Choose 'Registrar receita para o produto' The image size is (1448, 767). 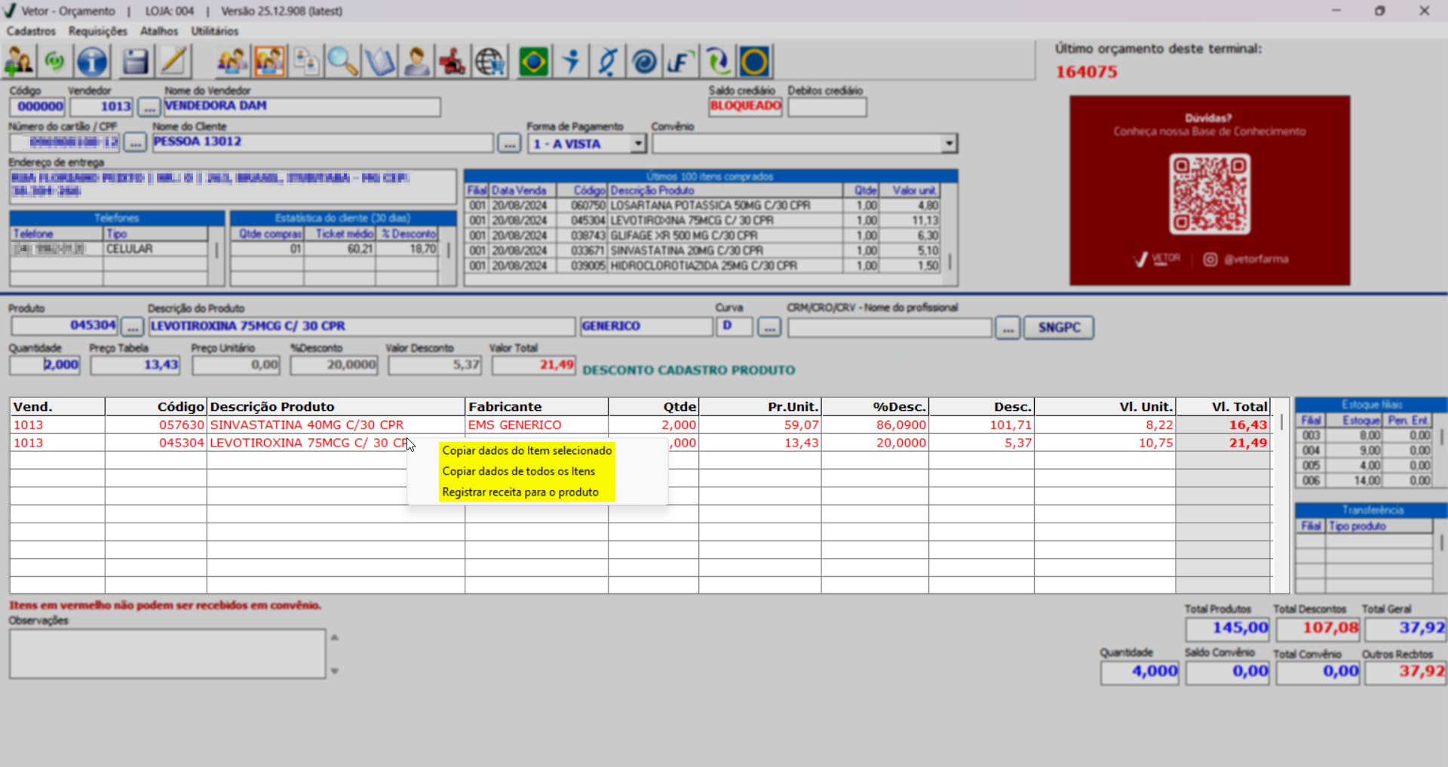pyautogui.click(x=520, y=492)
